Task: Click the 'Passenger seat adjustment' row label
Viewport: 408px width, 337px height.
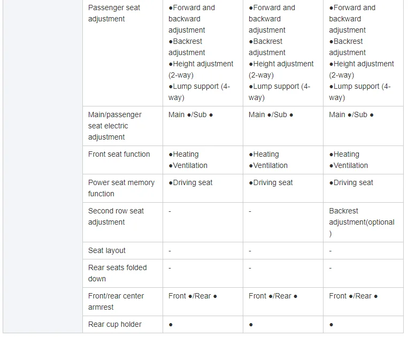Action: tap(114, 13)
